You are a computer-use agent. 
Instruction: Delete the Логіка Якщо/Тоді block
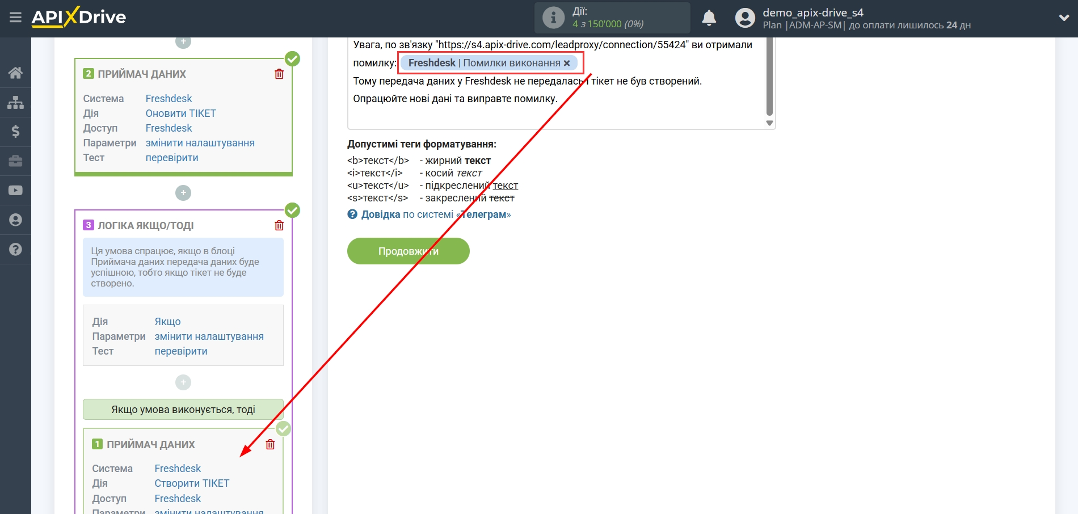click(x=279, y=225)
